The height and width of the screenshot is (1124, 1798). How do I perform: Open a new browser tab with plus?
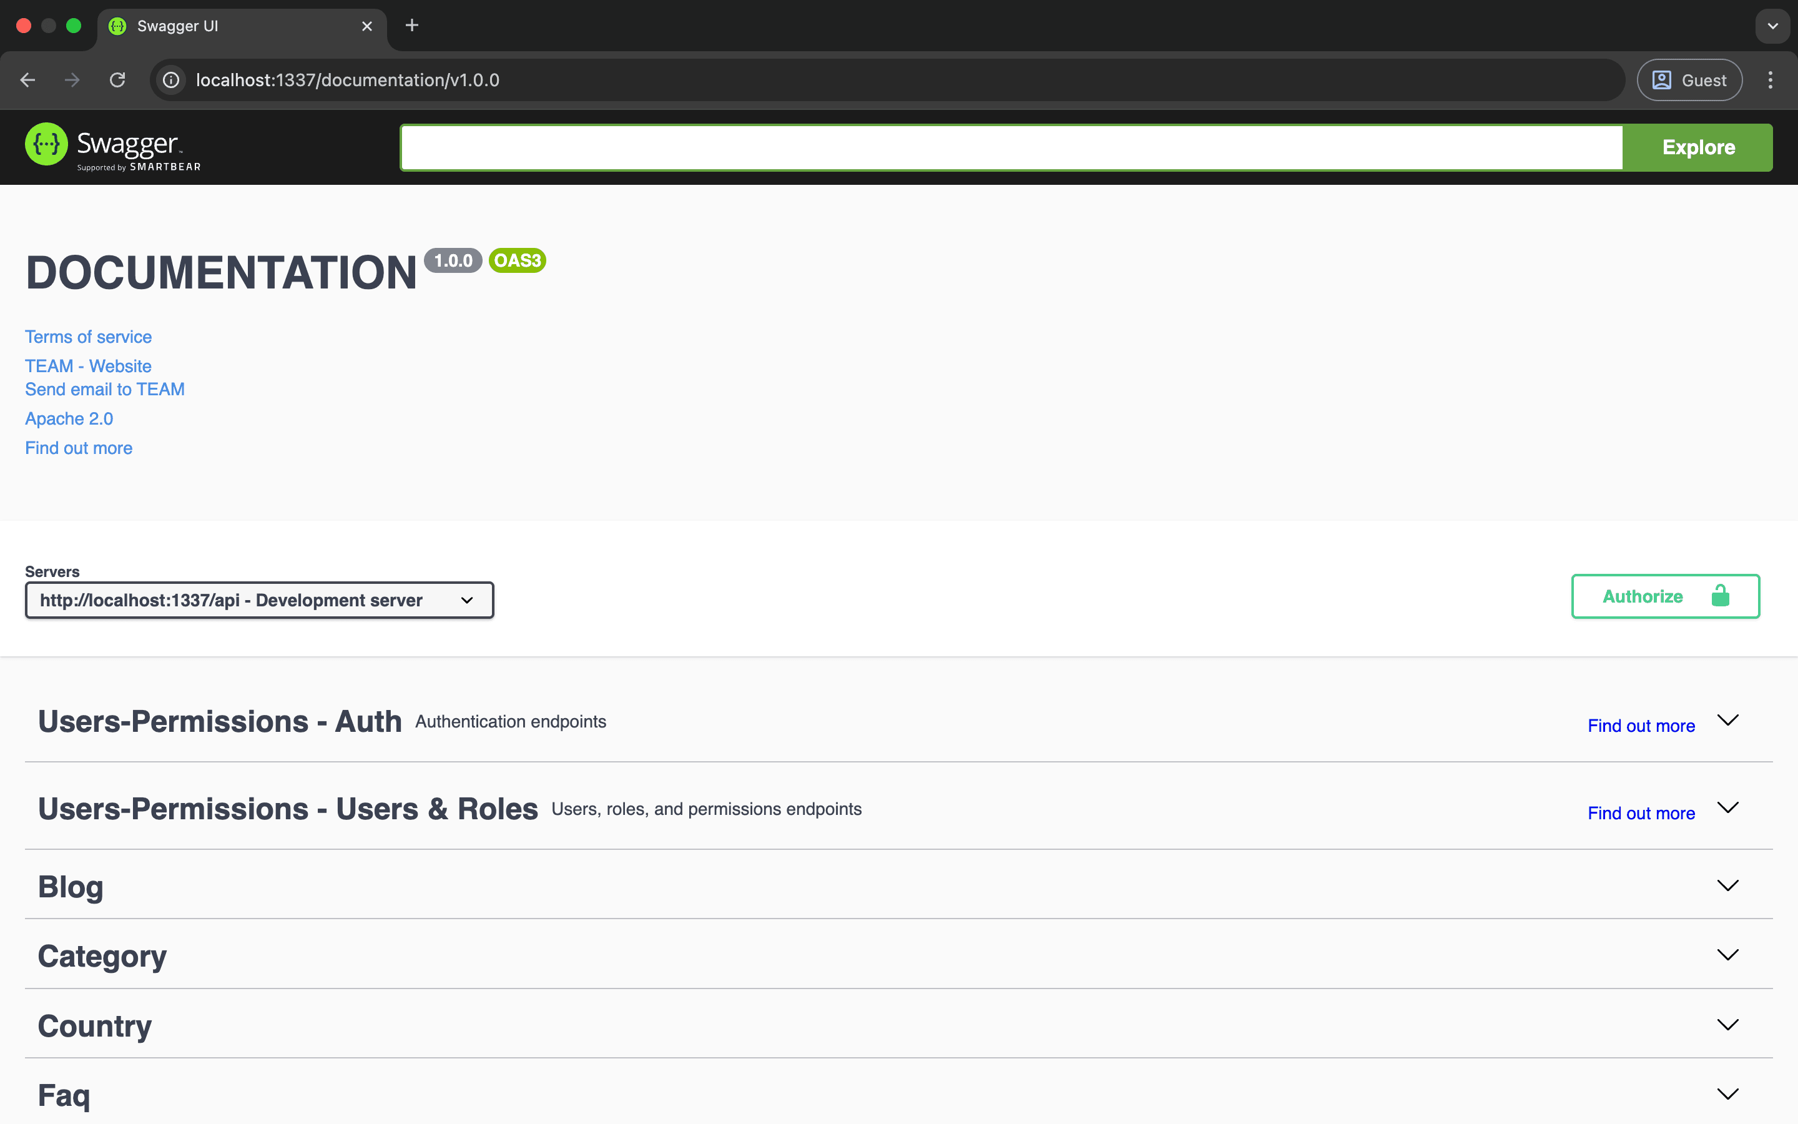(412, 26)
